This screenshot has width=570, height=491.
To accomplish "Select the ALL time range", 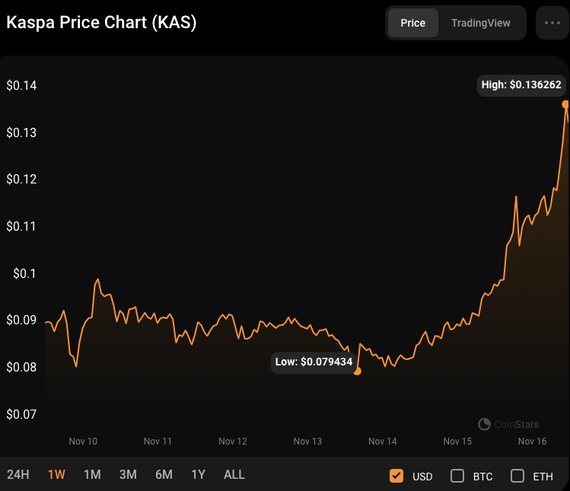I will click(234, 474).
